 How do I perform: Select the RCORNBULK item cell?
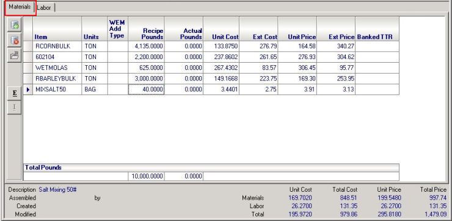point(57,46)
